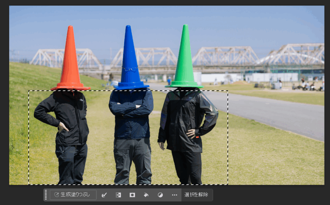
Task: Create a mask from the selection
Action: (132, 195)
